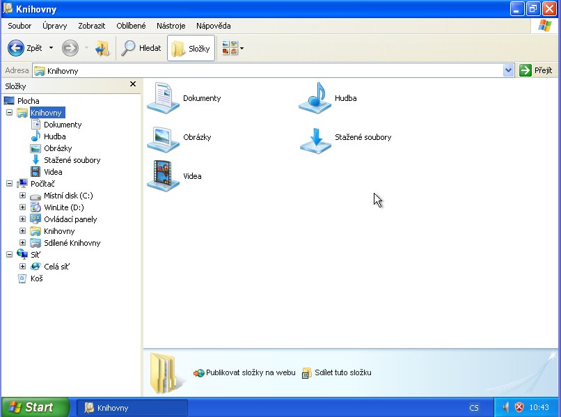Screen dimensions: 561x417
Task: Expand the Místní disk (C:) tree node
Action: pos(22,196)
